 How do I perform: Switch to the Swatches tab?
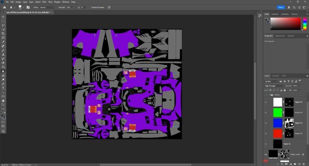[275, 14]
